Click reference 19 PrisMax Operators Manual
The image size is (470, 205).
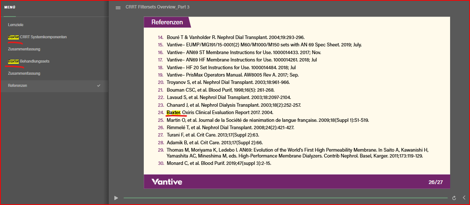pyautogui.click(x=232, y=75)
